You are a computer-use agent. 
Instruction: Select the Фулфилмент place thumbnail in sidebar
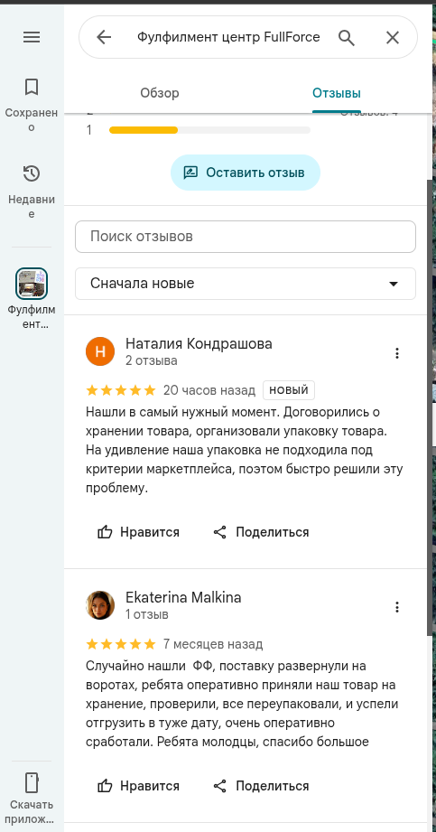click(32, 284)
